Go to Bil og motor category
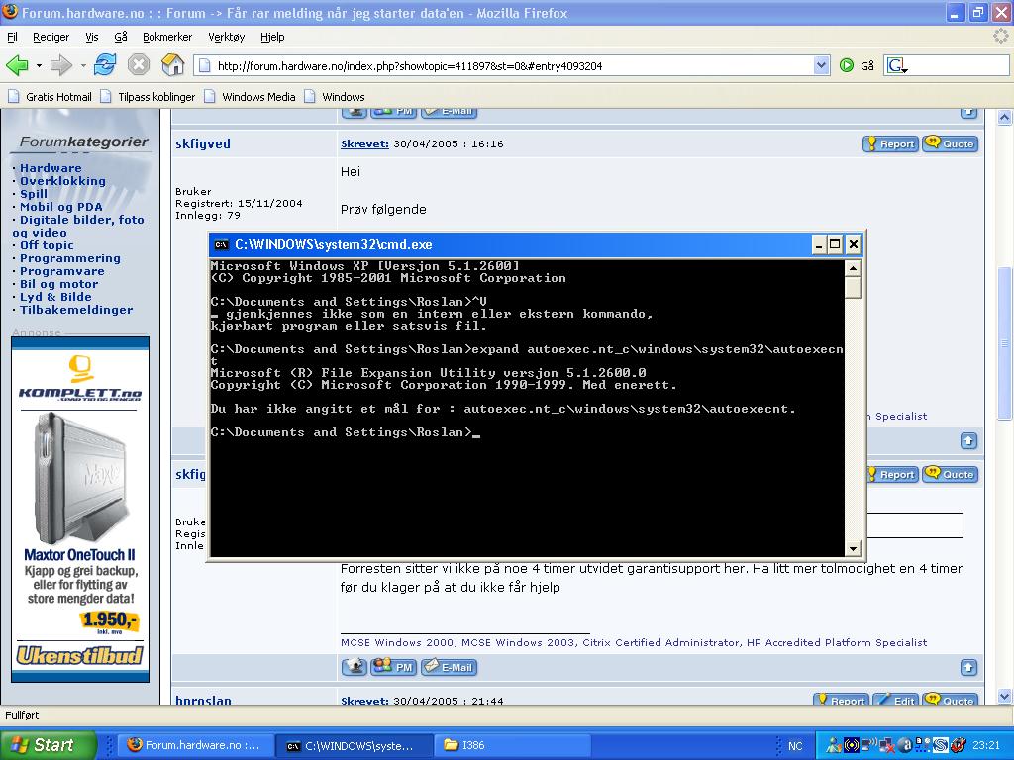This screenshot has height=760, width=1014. pos(58,284)
